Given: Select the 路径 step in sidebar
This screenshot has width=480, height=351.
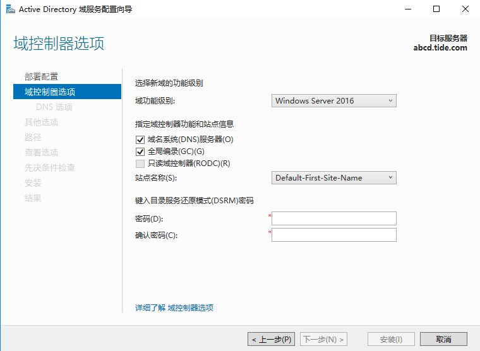Looking at the screenshot, I should [x=33, y=138].
